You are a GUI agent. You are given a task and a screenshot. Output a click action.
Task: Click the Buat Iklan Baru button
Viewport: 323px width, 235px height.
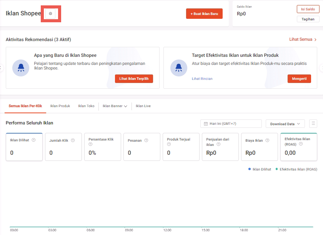204,13
